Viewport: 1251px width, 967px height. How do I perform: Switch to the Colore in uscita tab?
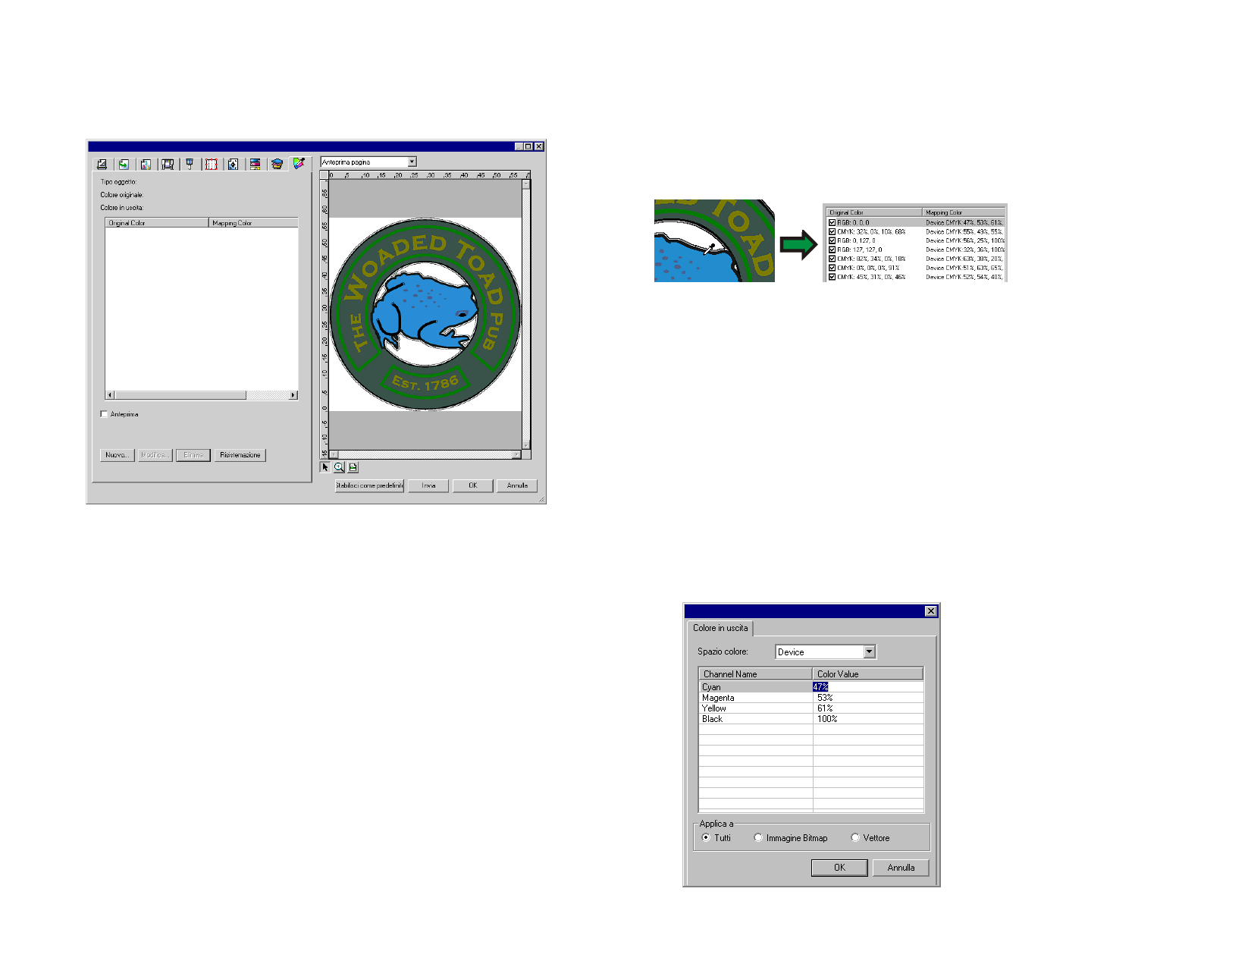(x=720, y=628)
